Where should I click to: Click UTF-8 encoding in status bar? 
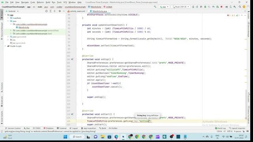[x=230, y=131]
